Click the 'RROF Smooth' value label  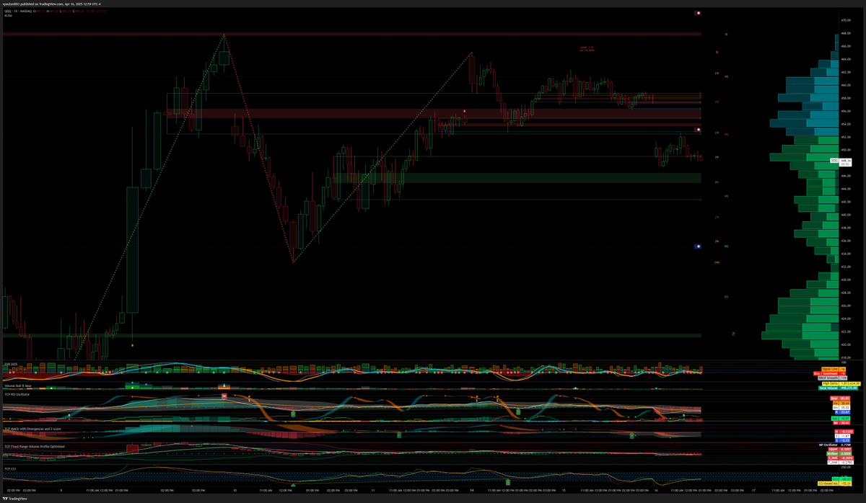pyautogui.click(x=833, y=378)
